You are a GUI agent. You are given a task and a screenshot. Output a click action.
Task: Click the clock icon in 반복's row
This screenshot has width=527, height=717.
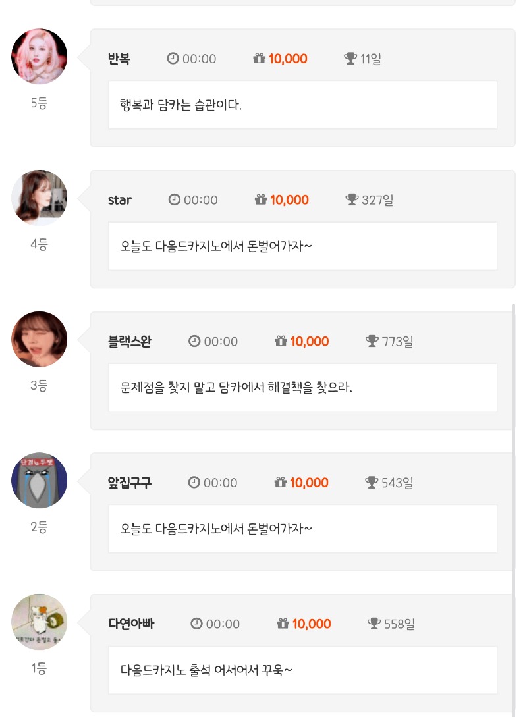click(x=173, y=59)
